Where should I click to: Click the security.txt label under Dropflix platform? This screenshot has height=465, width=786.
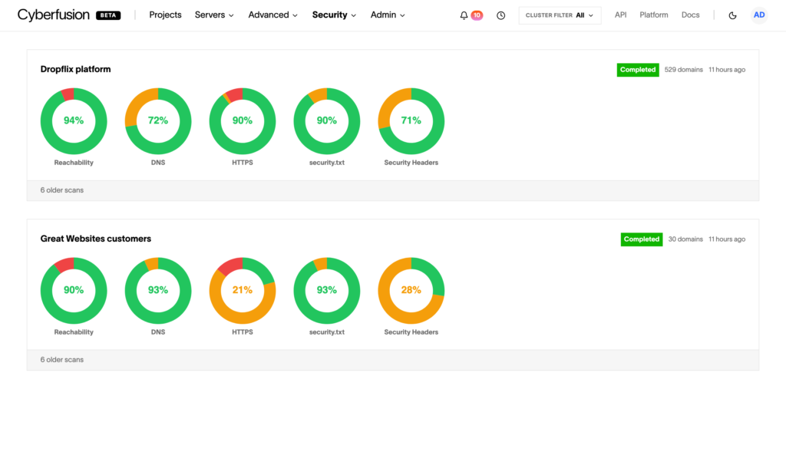(327, 163)
